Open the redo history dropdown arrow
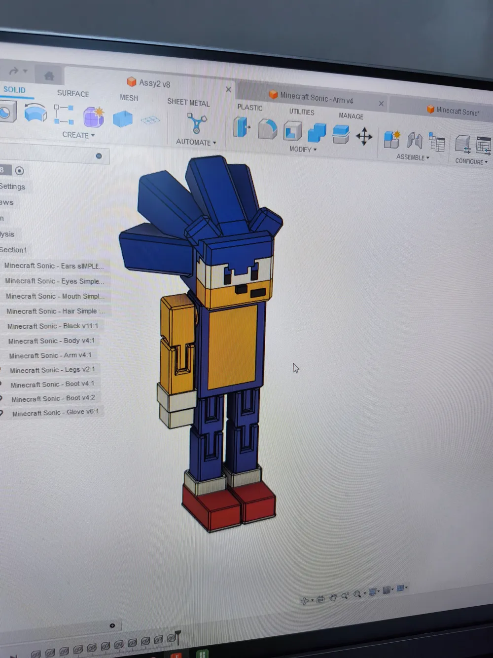 pos(25,71)
